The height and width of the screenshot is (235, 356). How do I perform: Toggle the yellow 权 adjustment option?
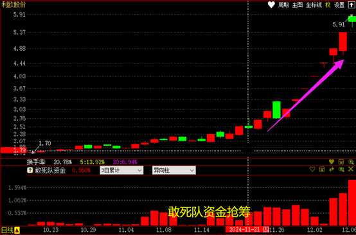tap(328, 4)
